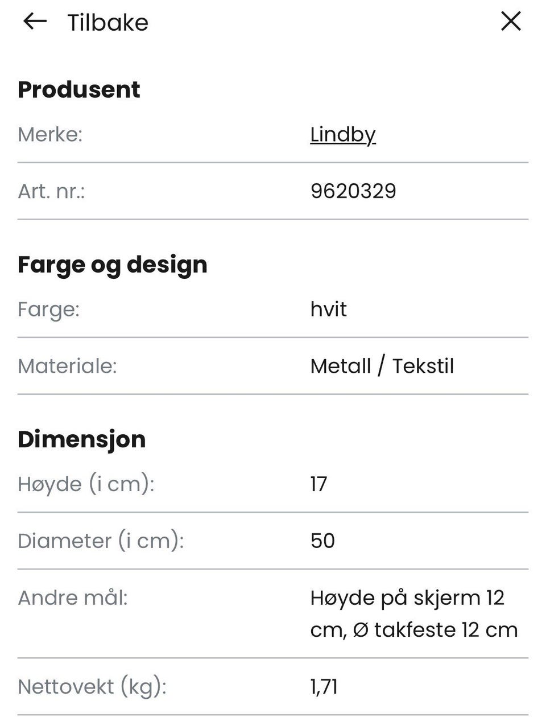Close the specifications panel with X

tap(511, 22)
